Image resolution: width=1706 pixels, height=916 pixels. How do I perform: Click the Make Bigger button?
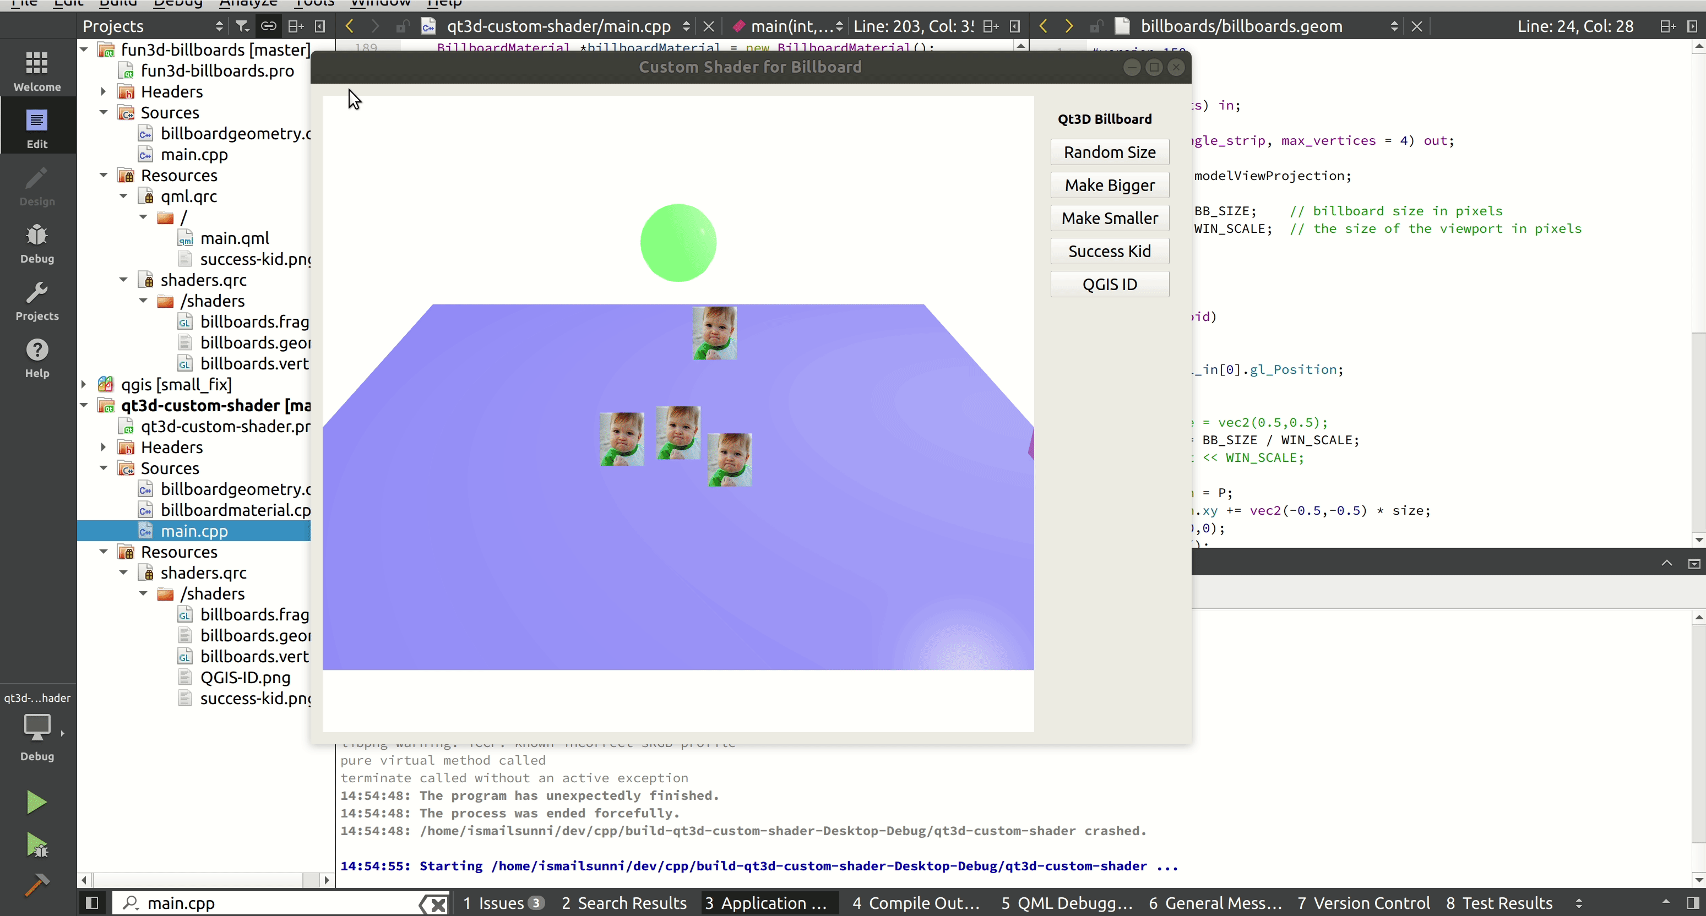(1109, 186)
